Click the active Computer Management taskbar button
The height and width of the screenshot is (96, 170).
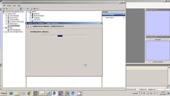(54, 93)
